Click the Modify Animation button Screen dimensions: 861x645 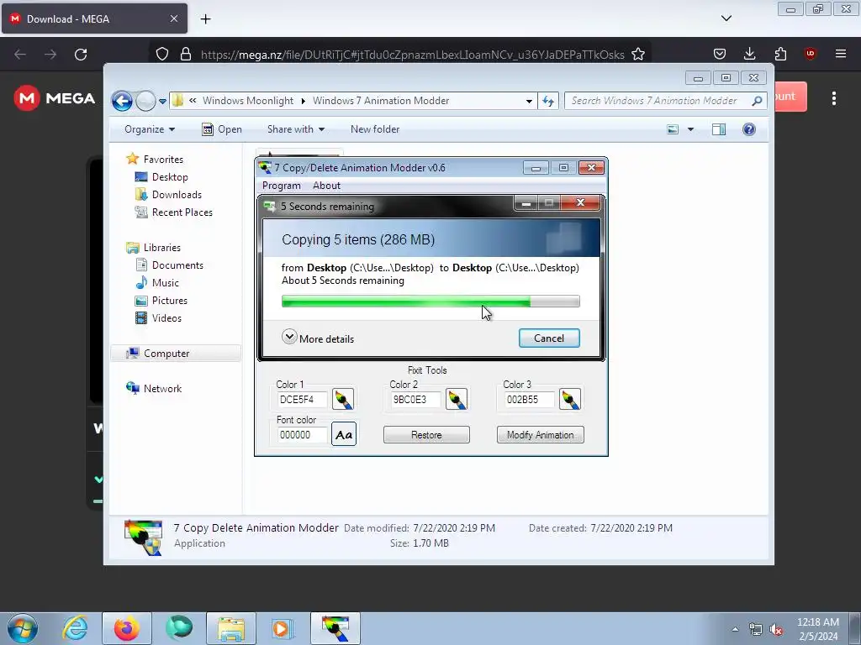click(x=541, y=435)
